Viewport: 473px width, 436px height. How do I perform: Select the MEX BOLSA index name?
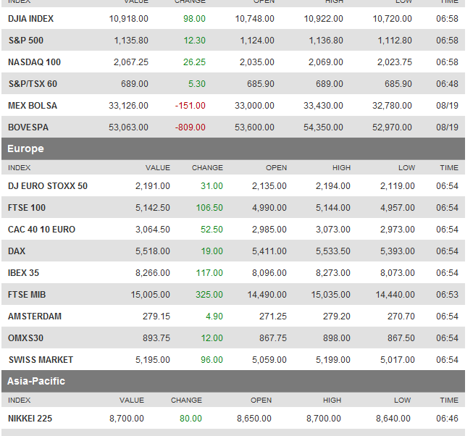[33, 106]
